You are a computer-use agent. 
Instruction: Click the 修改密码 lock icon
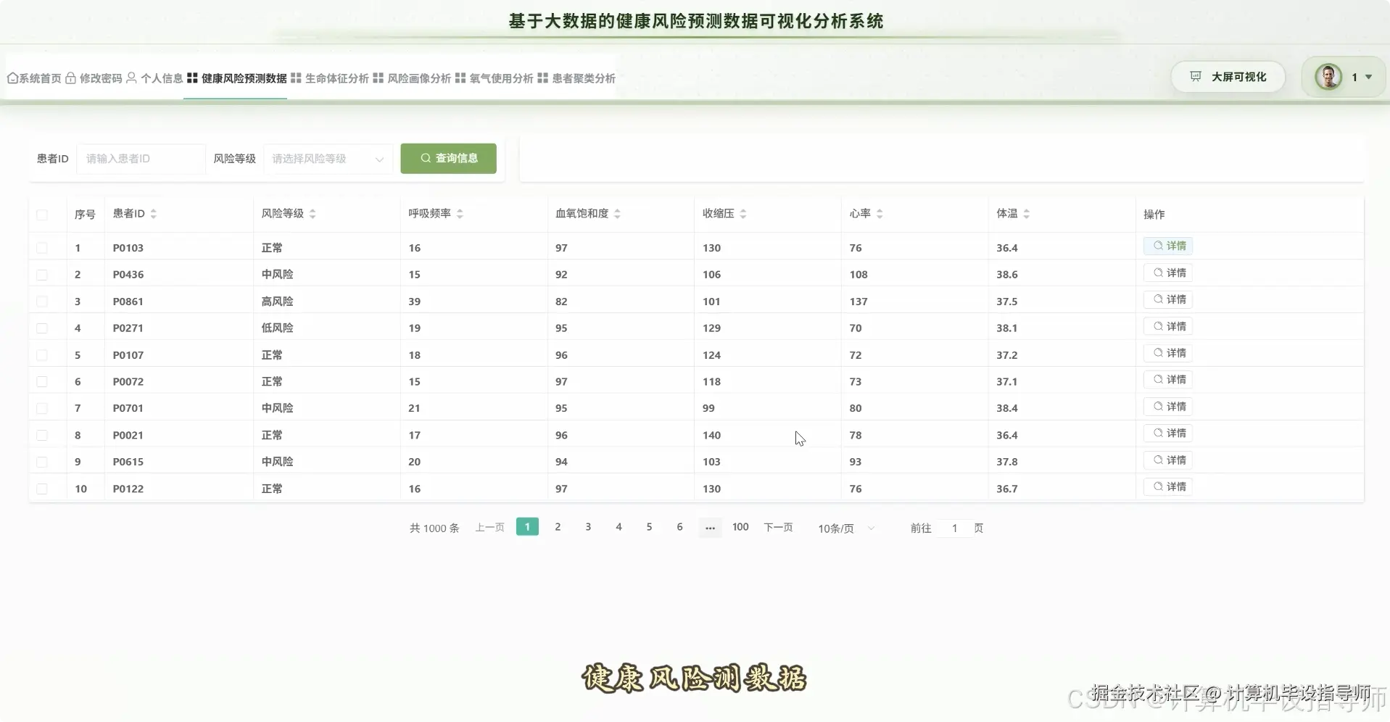pyautogui.click(x=70, y=78)
